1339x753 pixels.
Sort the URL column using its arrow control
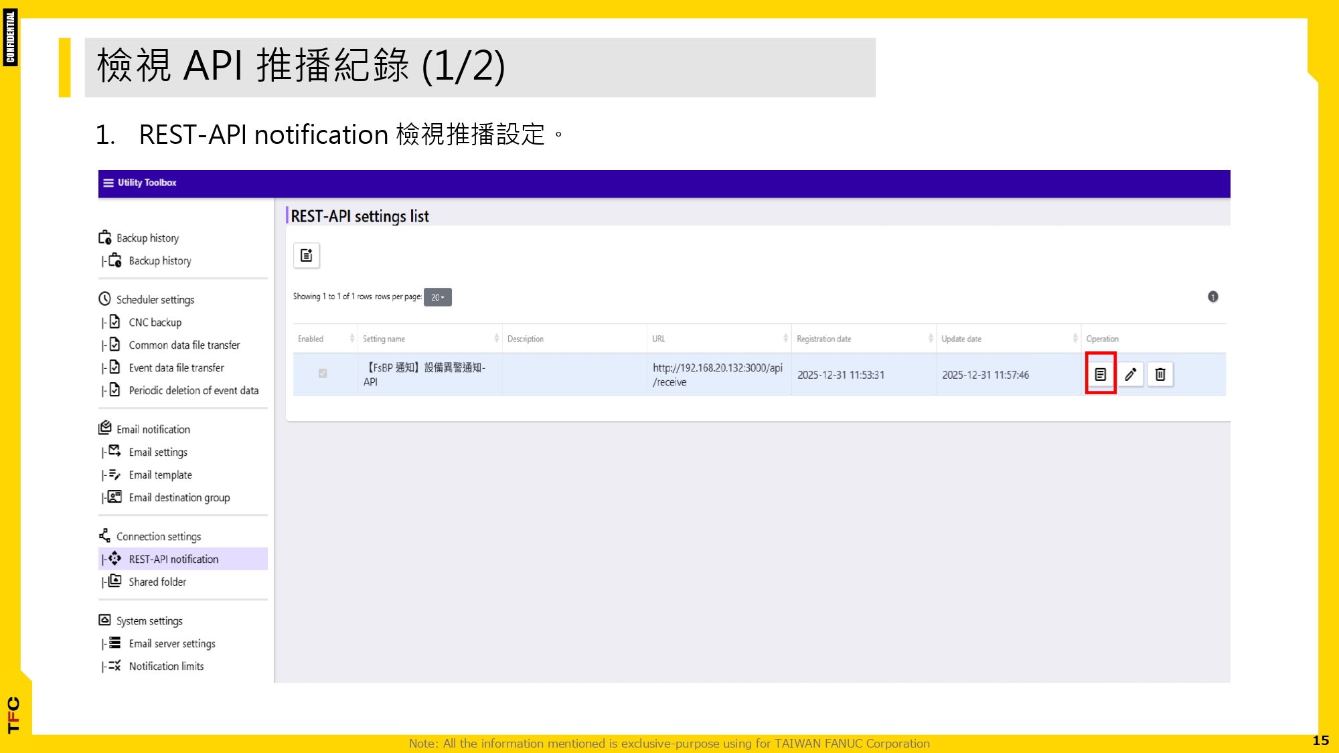783,338
